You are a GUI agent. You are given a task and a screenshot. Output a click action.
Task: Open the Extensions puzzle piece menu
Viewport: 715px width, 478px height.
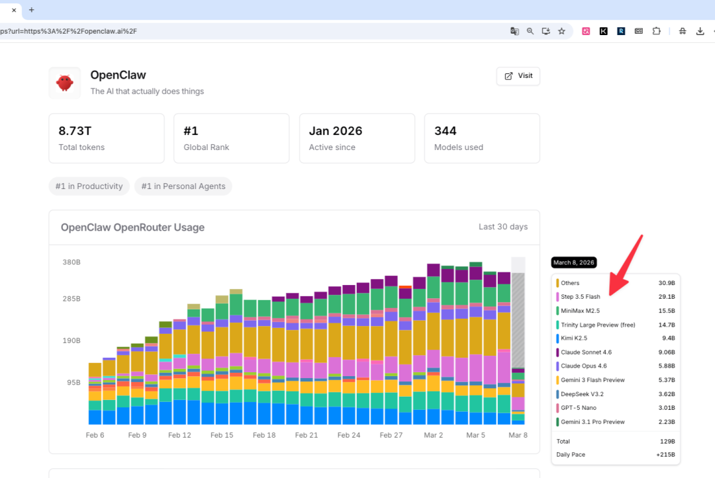pyautogui.click(x=657, y=31)
